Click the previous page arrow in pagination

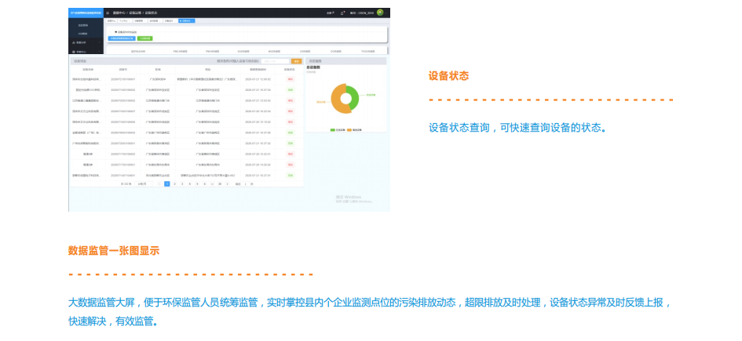click(x=158, y=183)
